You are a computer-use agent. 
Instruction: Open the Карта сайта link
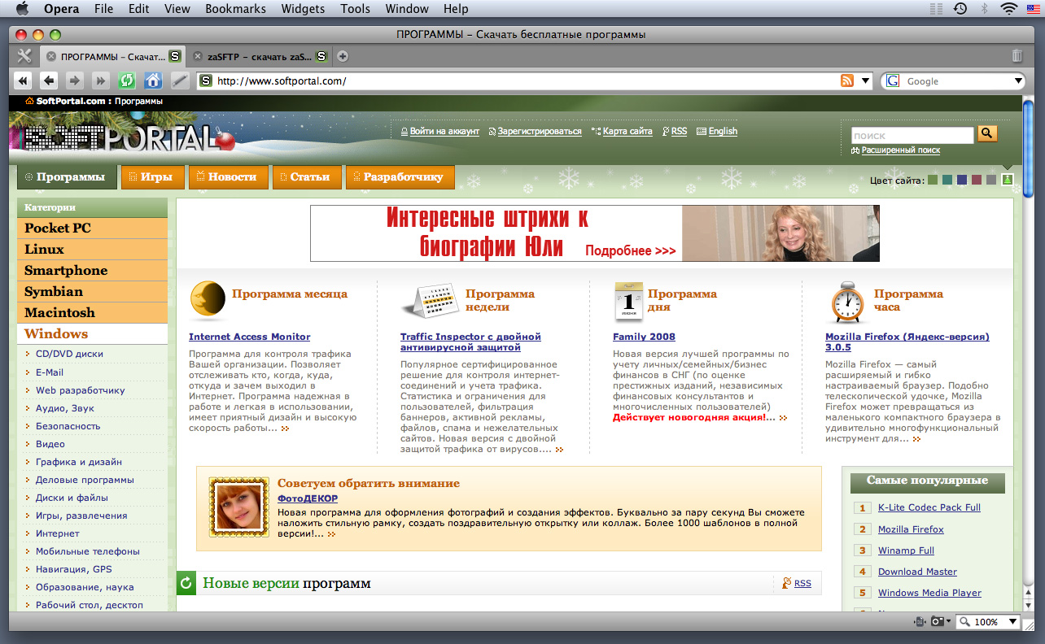point(627,131)
